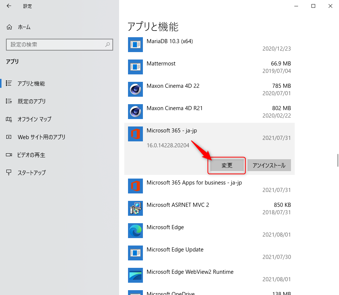This screenshot has height=295, width=339.
Task: Click the Microsoft ASP.NET MVC 2 icon
Action: point(135,208)
